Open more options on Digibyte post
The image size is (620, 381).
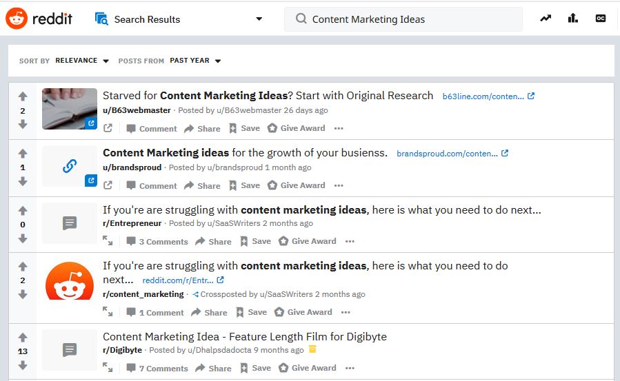coord(350,368)
